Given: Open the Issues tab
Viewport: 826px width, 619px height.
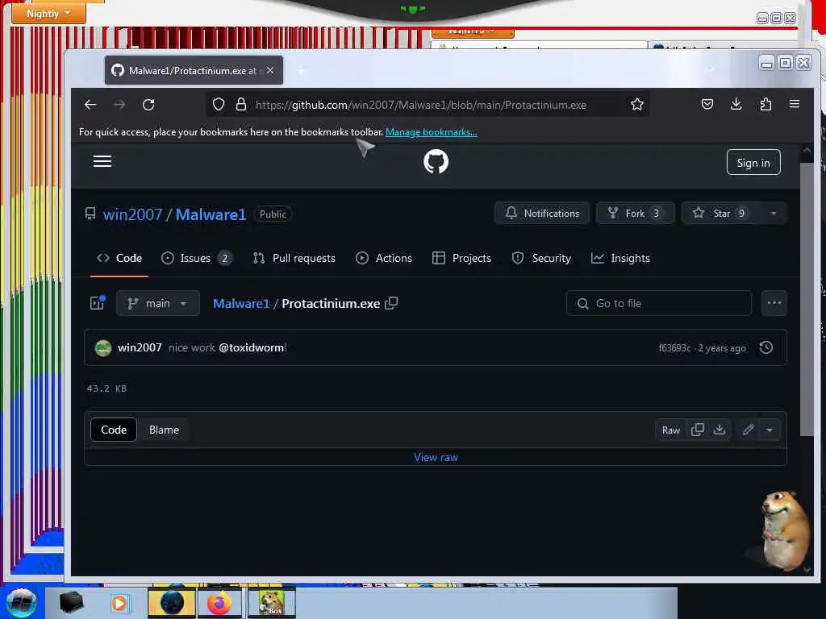Looking at the screenshot, I should [197, 258].
